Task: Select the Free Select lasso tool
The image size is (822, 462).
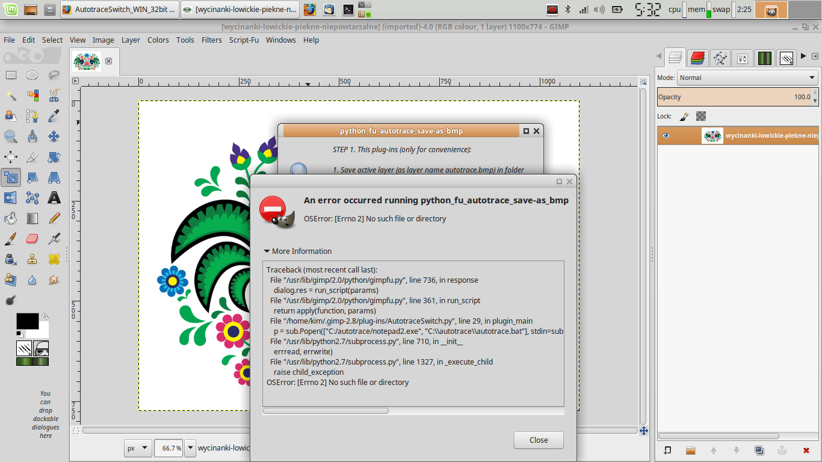Action: (54, 75)
